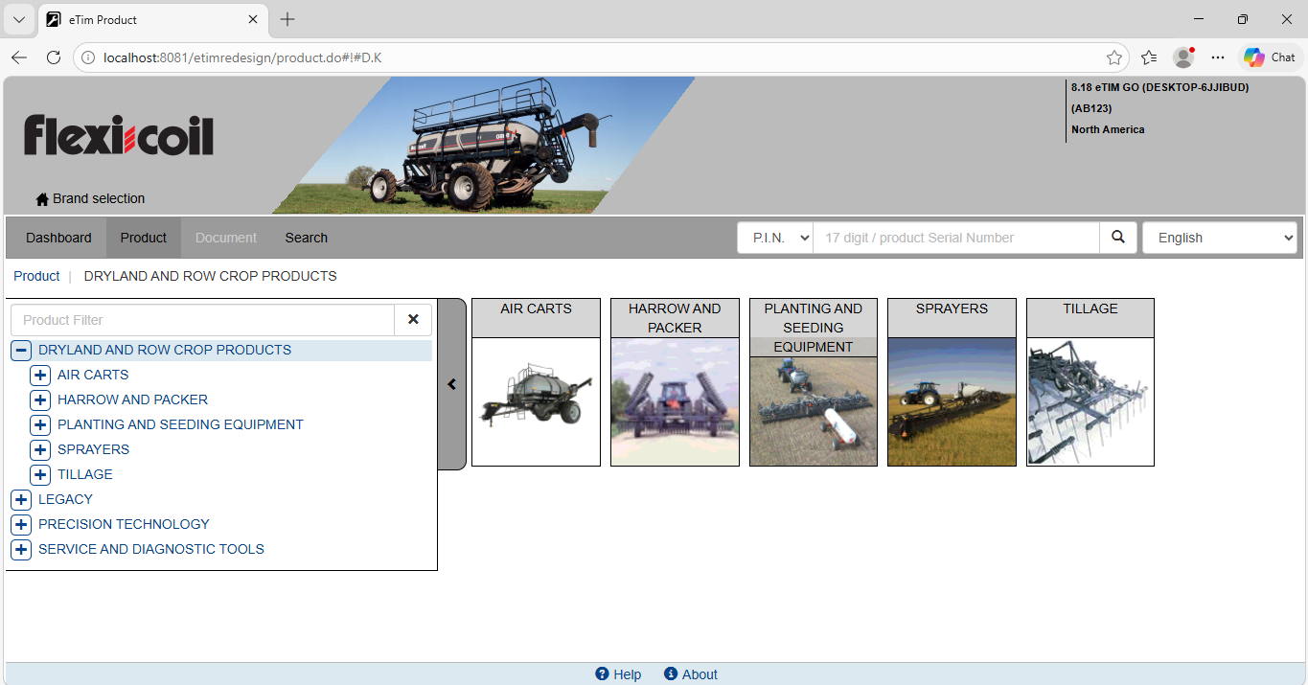
Task: Click the Flexi-coil logo
Action: coord(119,135)
